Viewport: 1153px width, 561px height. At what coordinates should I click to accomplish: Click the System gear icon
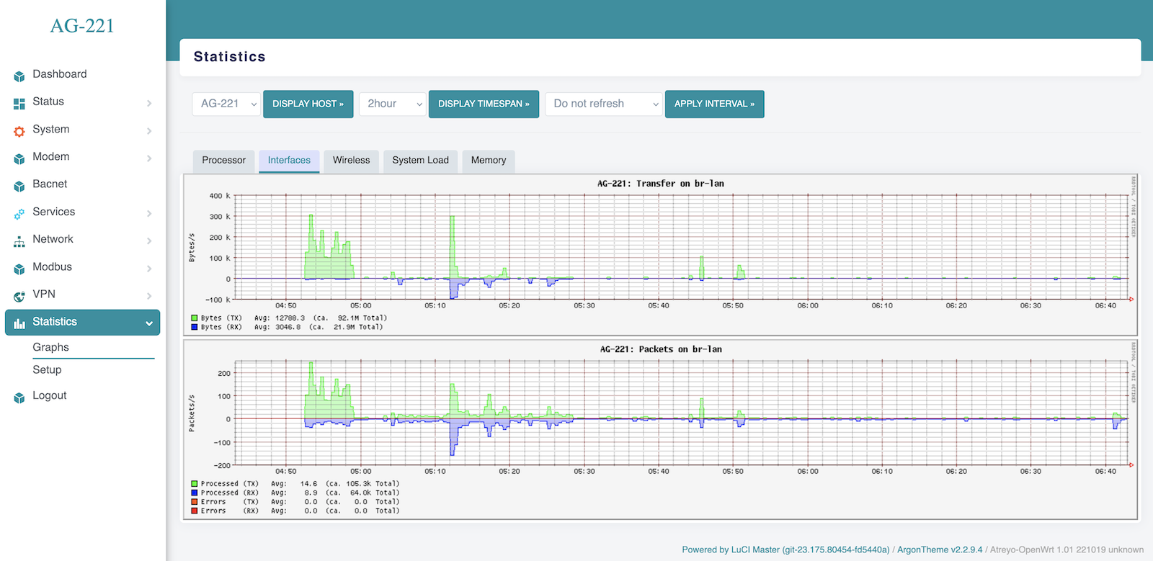tap(19, 131)
